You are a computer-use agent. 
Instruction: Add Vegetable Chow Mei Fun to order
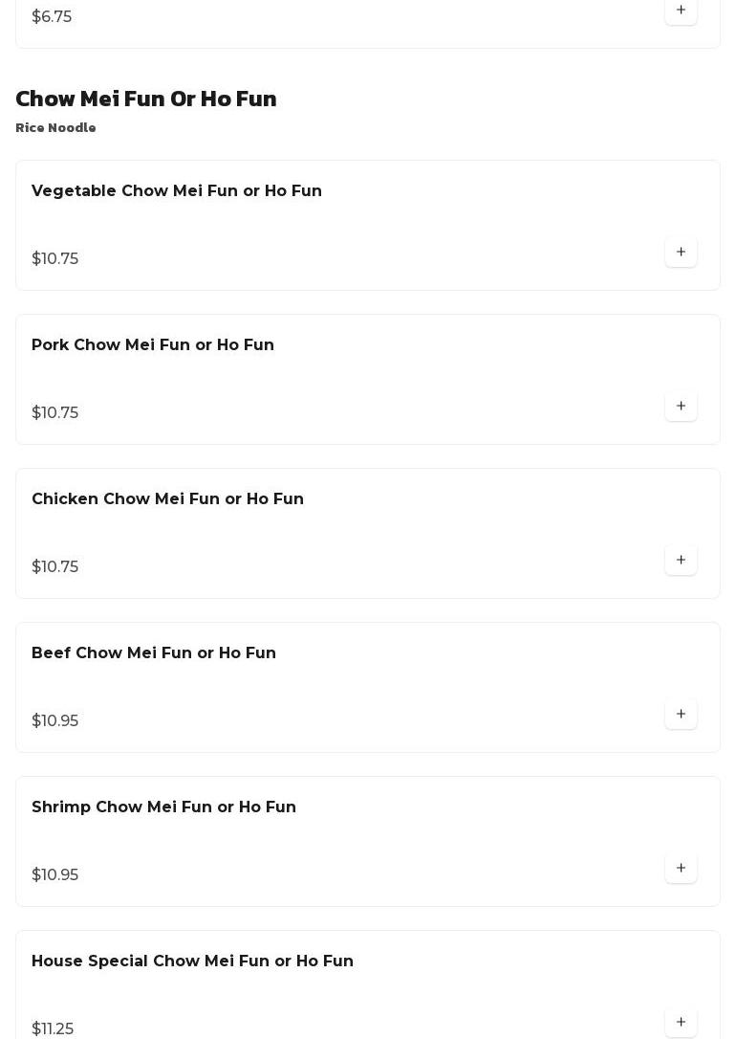pos(681,252)
